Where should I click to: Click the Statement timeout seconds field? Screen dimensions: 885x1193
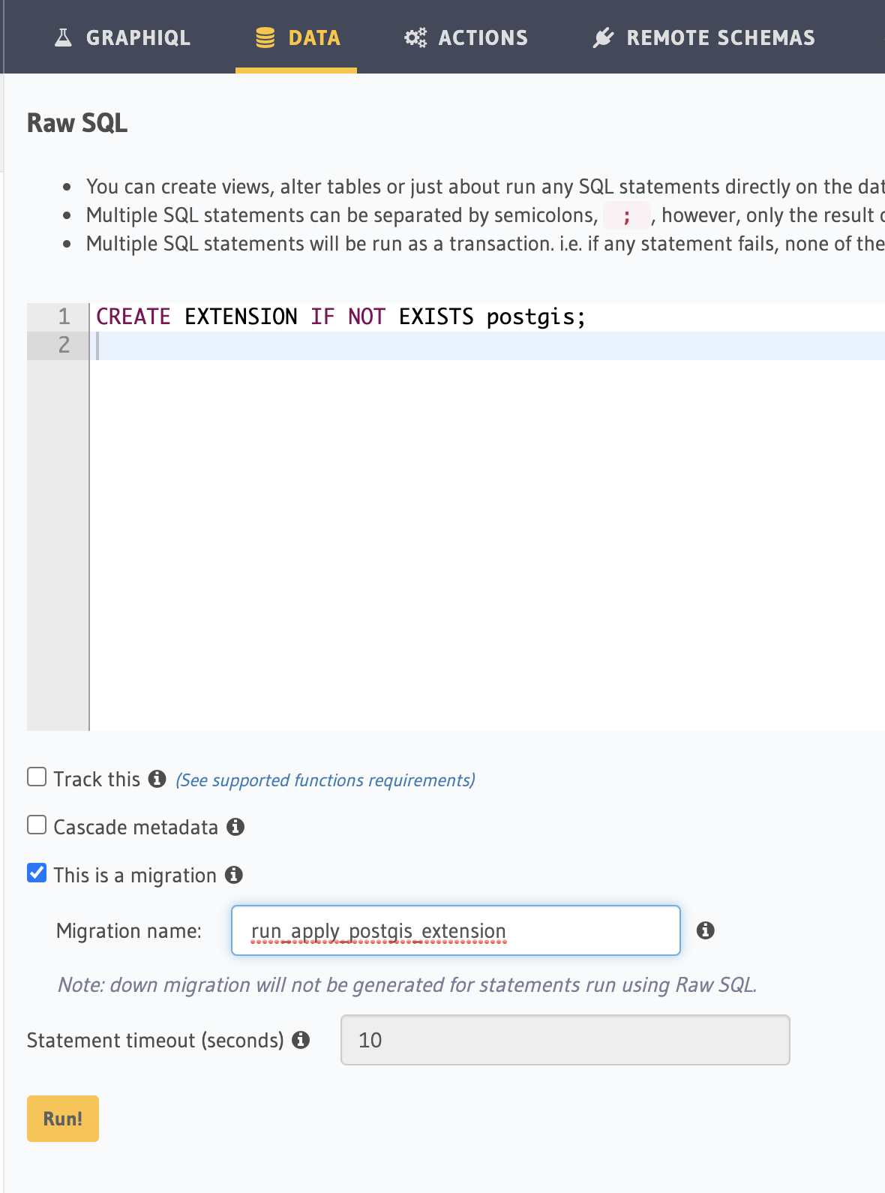[564, 1040]
